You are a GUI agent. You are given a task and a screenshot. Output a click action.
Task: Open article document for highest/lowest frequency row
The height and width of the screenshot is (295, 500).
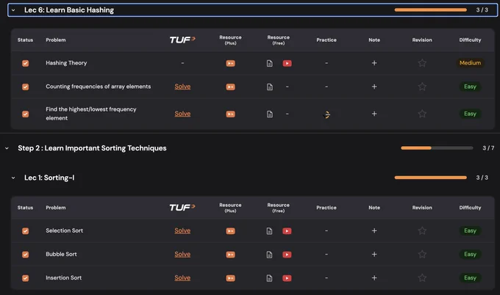(x=269, y=114)
